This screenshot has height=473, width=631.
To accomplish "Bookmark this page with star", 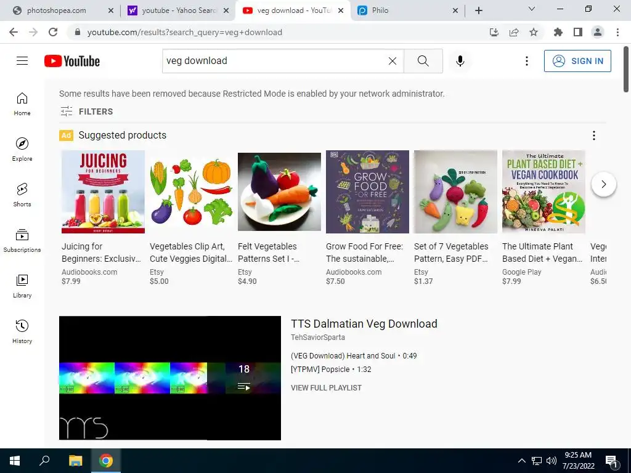I will (533, 32).
